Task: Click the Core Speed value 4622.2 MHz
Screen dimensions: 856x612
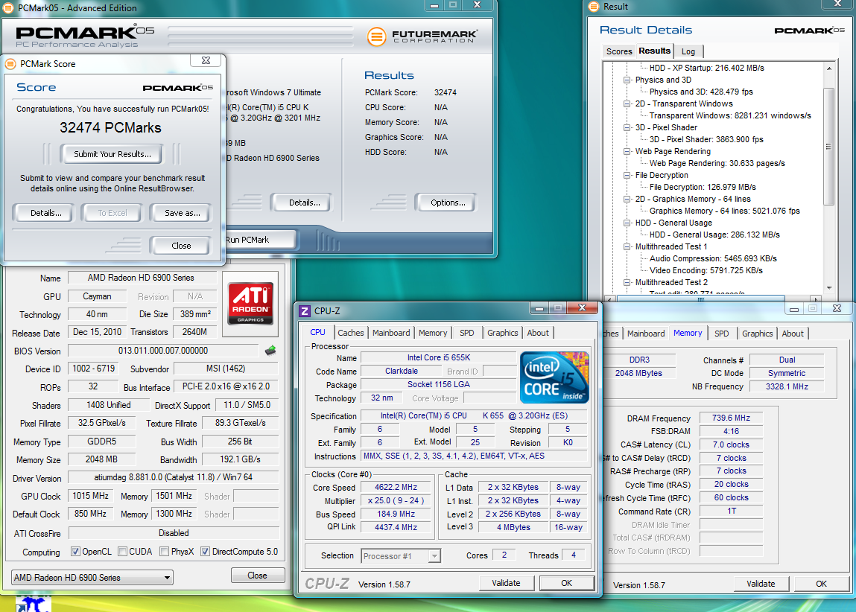Action: coord(396,488)
